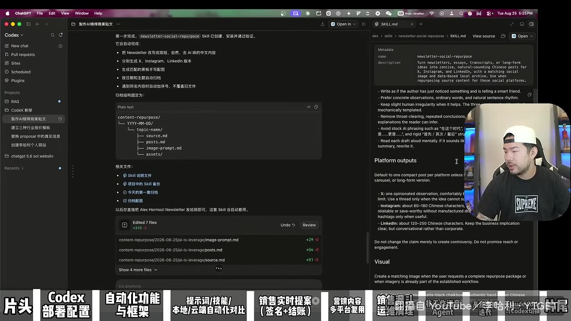Review the edited files
Screen dimensions: 571x321
[309, 225]
